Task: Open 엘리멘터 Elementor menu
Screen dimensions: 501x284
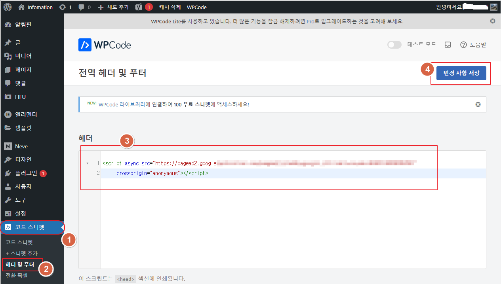Action: [32, 114]
